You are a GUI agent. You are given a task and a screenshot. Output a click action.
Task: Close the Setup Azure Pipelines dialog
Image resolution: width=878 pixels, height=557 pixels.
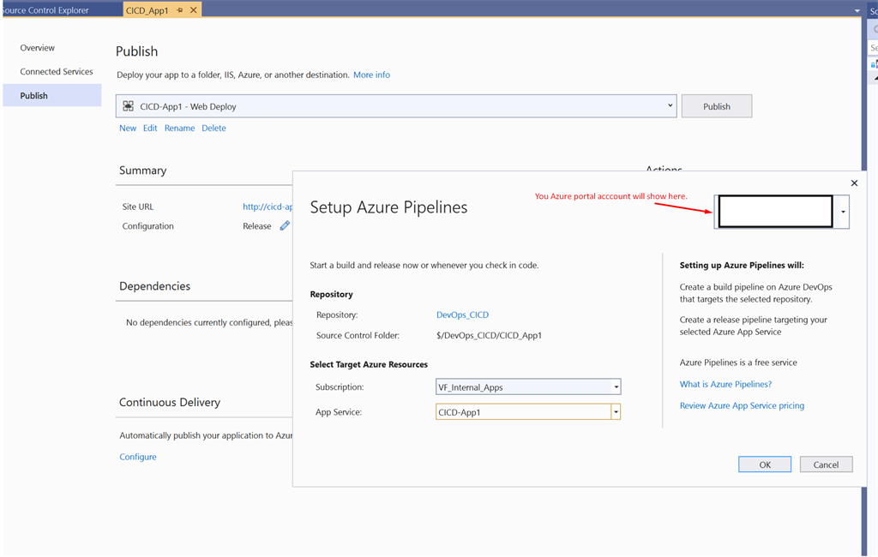tap(854, 183)
